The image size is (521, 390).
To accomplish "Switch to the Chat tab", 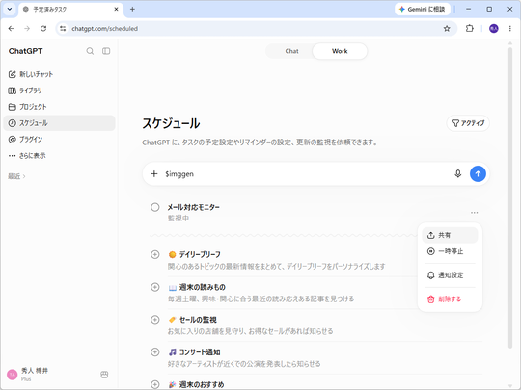I will 291,51.
